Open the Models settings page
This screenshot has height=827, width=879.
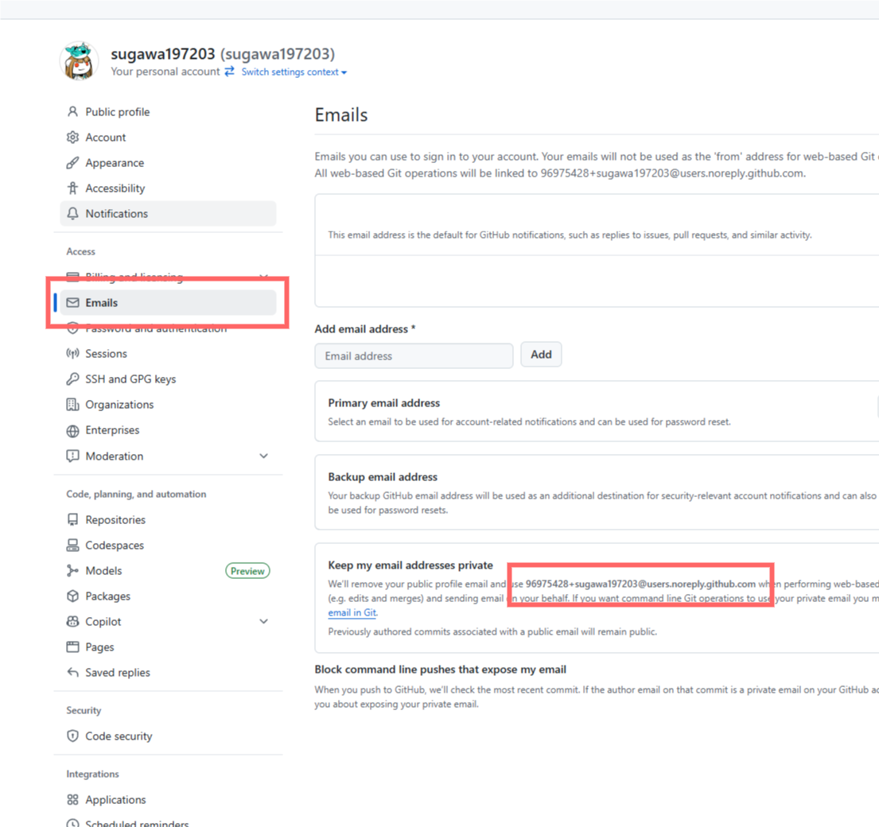point(103,571)
